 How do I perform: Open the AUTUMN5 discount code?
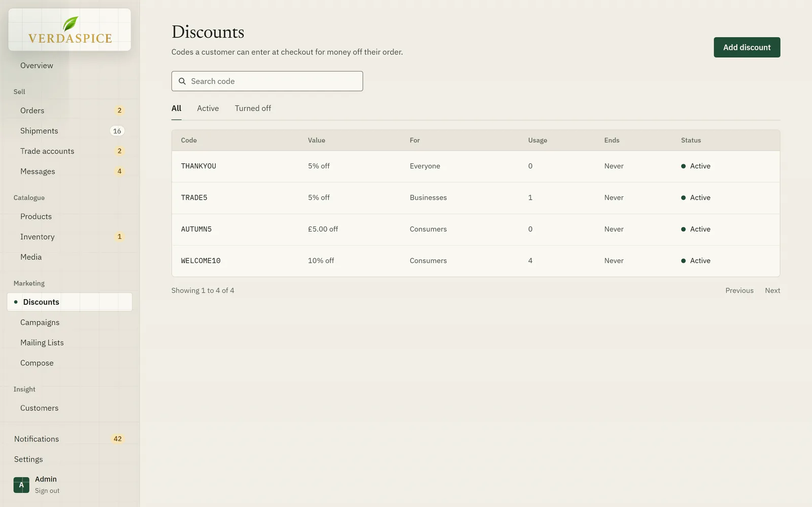click(x=196, y=229)
